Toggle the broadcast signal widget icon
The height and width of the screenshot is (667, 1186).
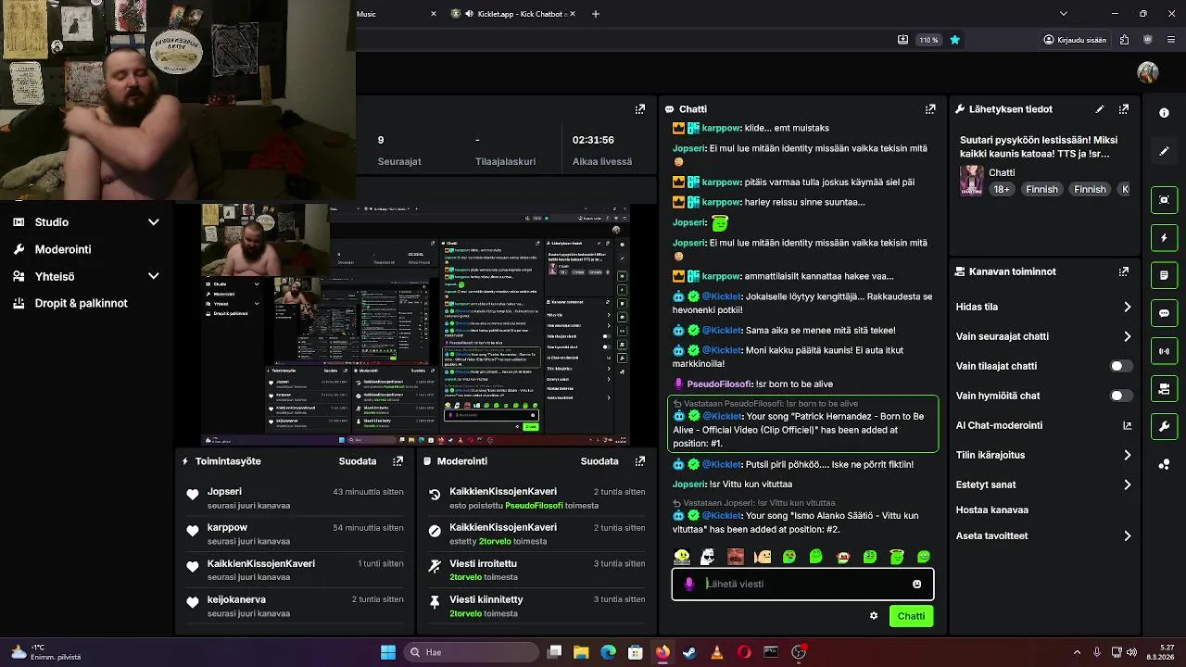coord(1164,351)
